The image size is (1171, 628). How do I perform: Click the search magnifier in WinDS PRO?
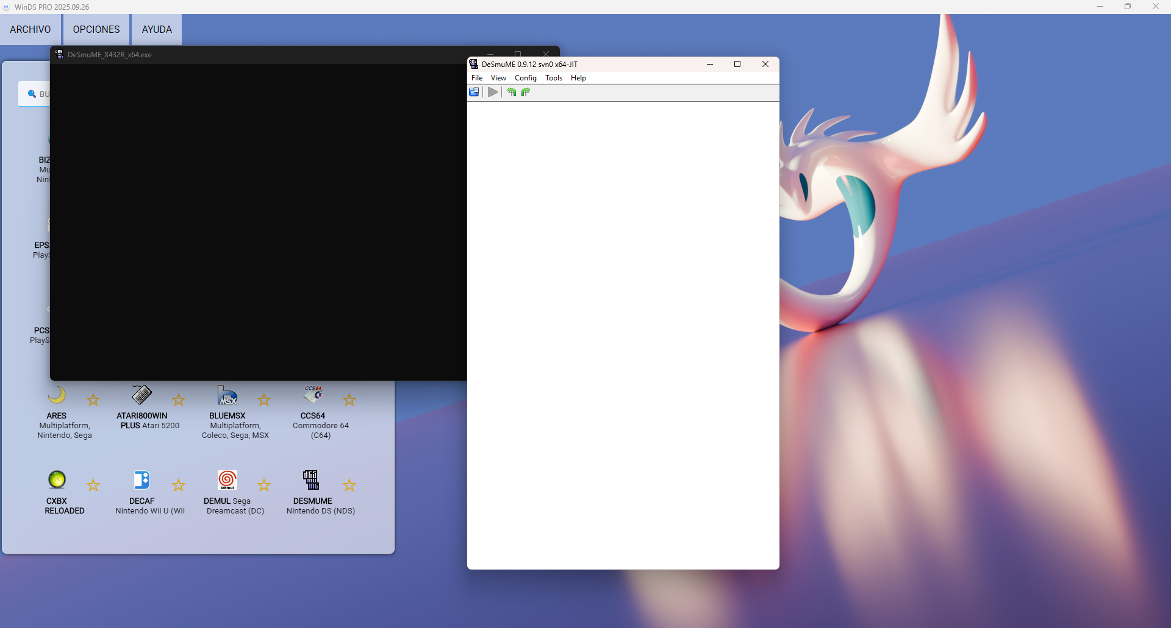point(32,94)
